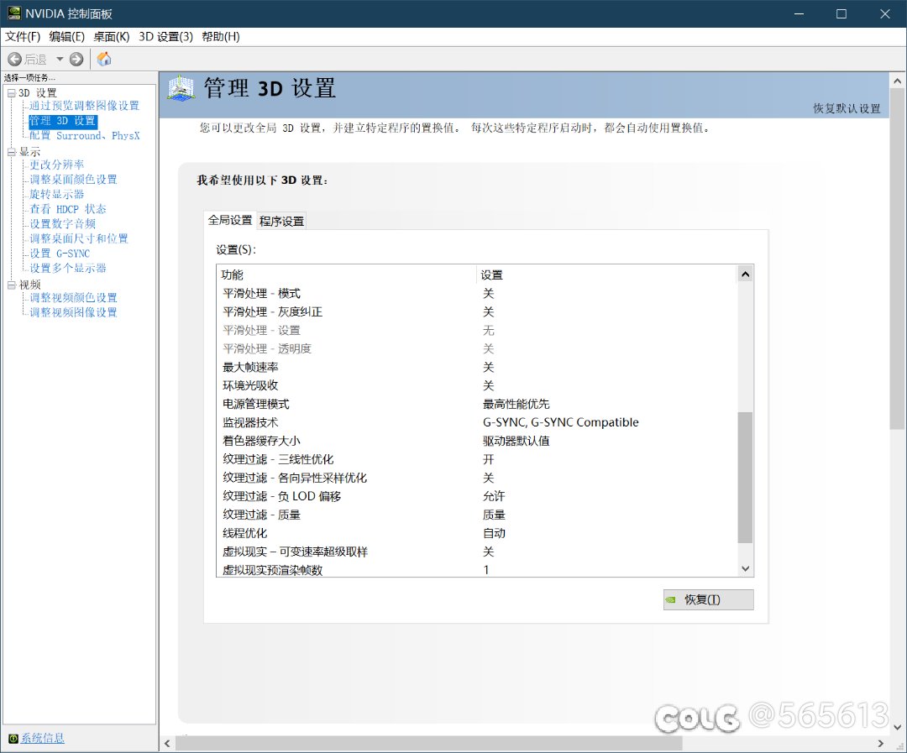Click the settings list scrollbar thumb
The width and height of the screenshot is (907, 753).
[746, 477]
